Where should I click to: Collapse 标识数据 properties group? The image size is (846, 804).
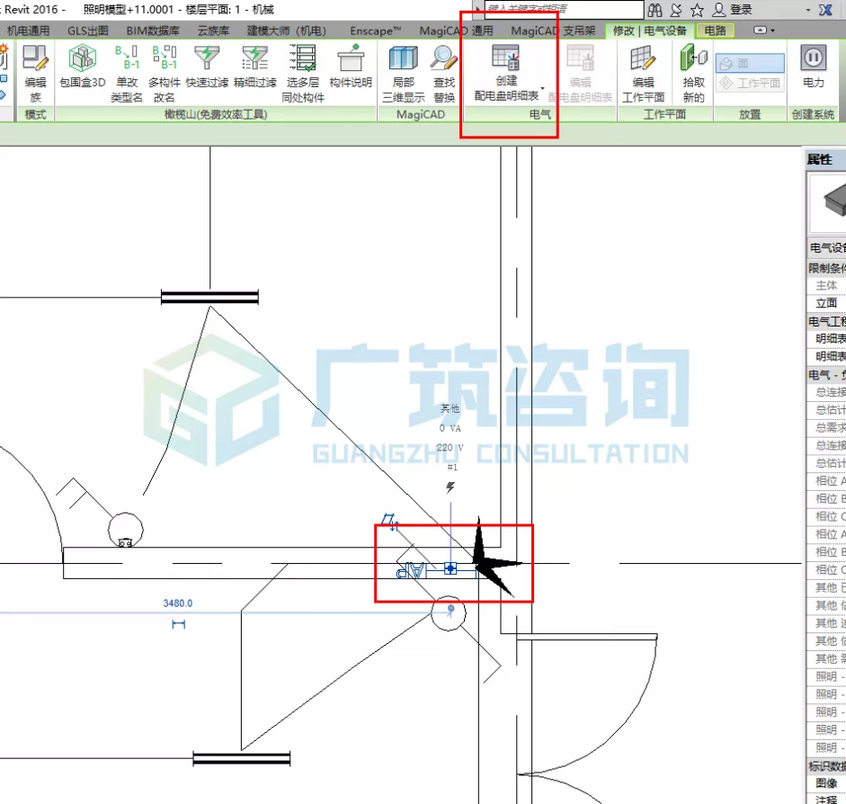point(826,766)
